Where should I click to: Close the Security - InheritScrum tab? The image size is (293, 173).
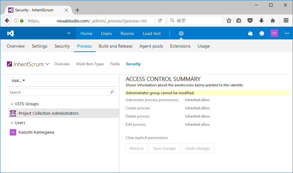tap(66, 10)
